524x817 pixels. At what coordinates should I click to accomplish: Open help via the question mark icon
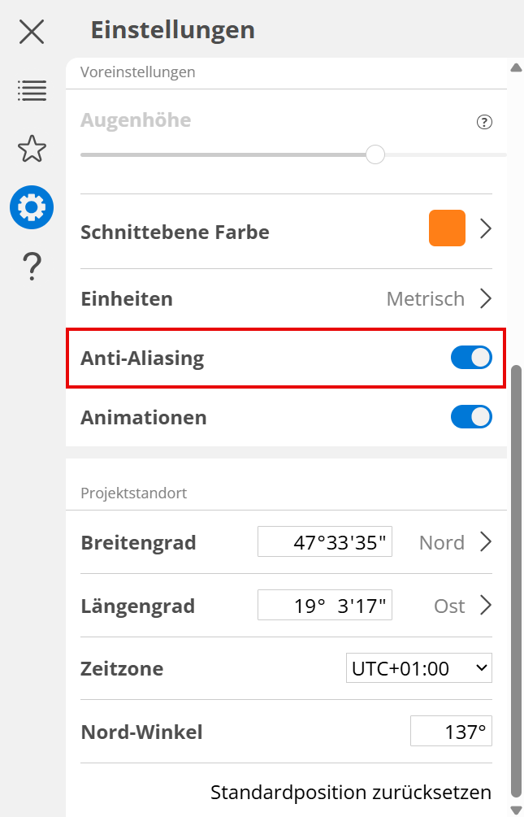(x=32, y=266)
